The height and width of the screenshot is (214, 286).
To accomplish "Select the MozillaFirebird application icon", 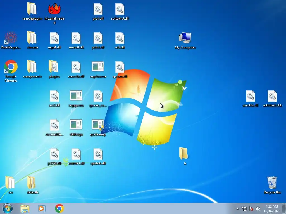I will 54,9.
